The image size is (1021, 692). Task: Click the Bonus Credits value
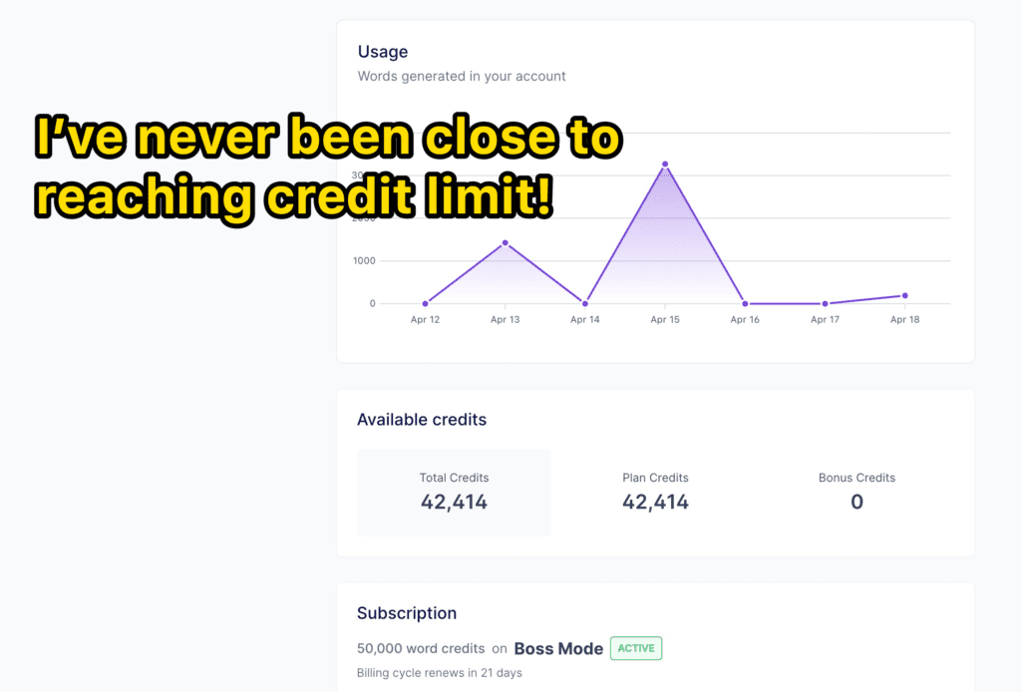(856, 502)
